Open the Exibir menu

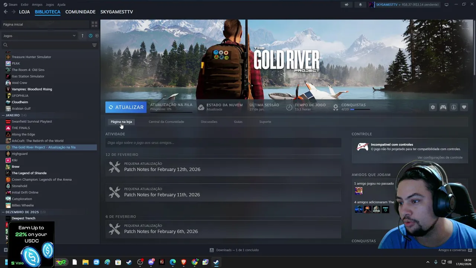25,4
